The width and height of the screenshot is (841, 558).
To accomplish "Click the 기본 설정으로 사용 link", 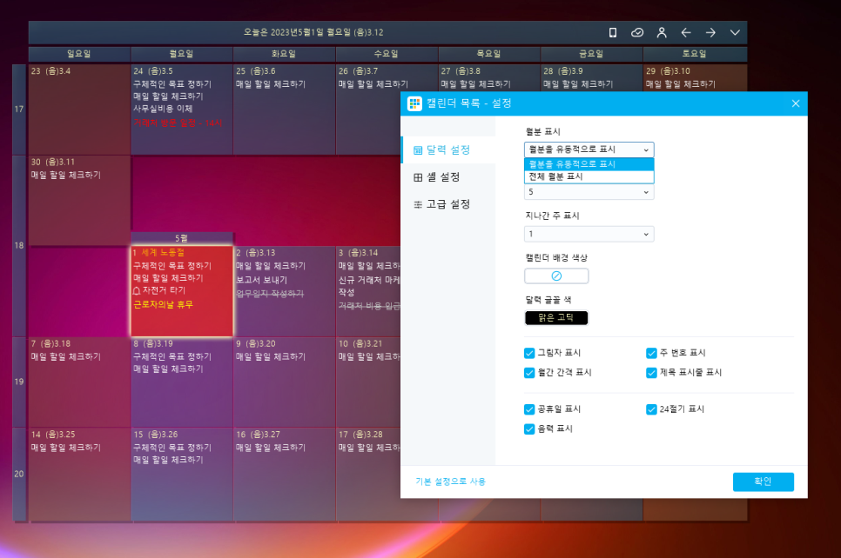I will [451, 482].
